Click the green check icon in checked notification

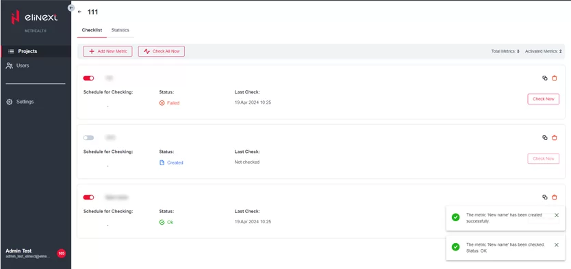pos(455,247)
